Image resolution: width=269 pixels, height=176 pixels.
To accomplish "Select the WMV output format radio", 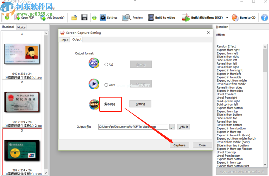I will [x=106, y=85].
